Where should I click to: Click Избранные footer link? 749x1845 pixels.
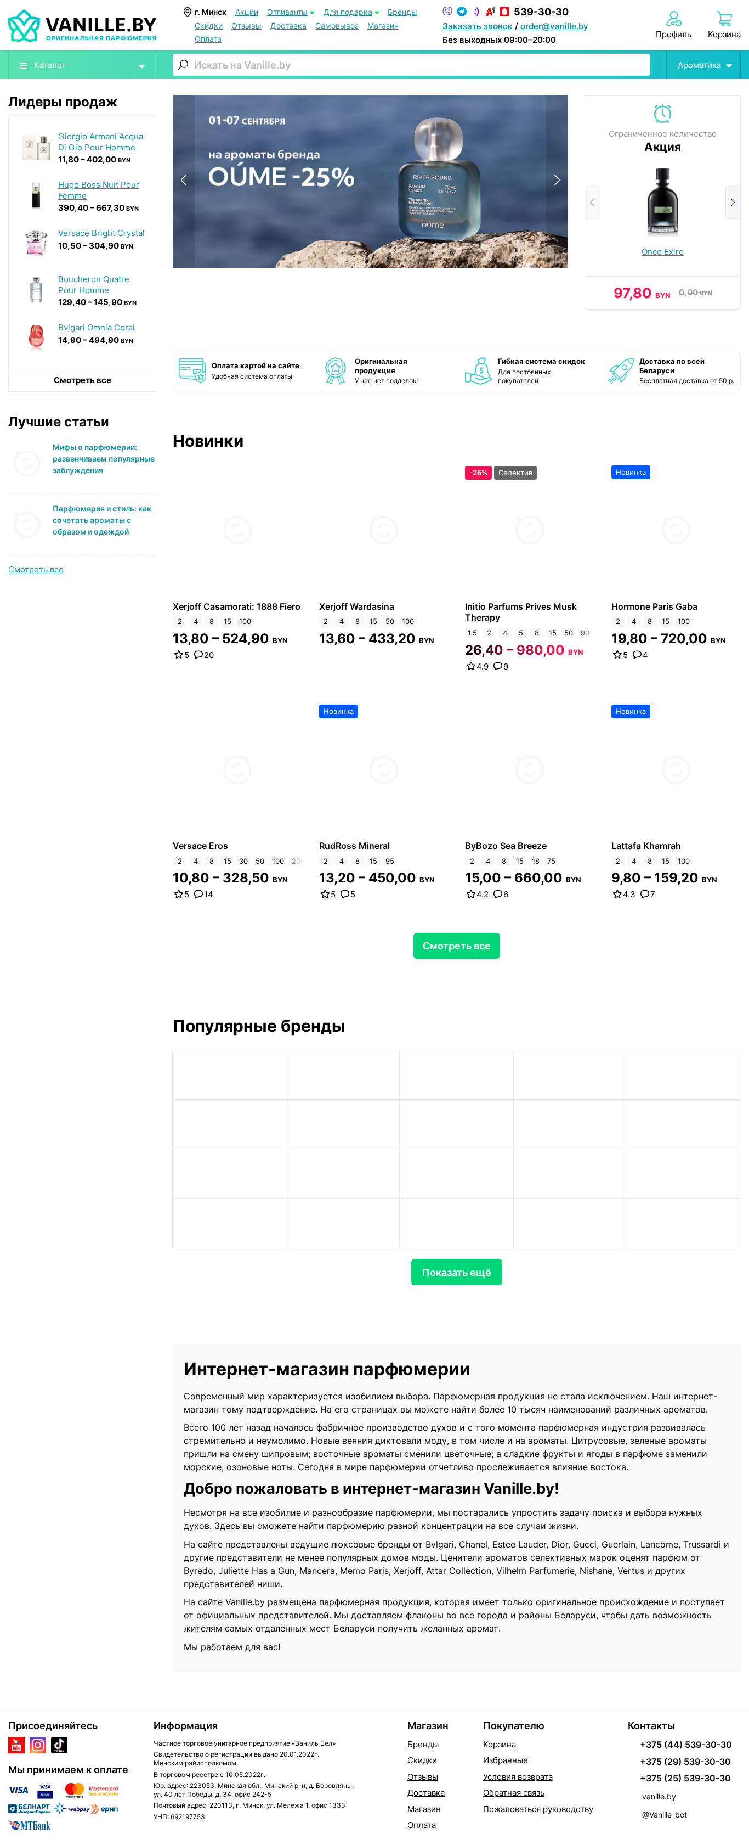point(505,1760)
